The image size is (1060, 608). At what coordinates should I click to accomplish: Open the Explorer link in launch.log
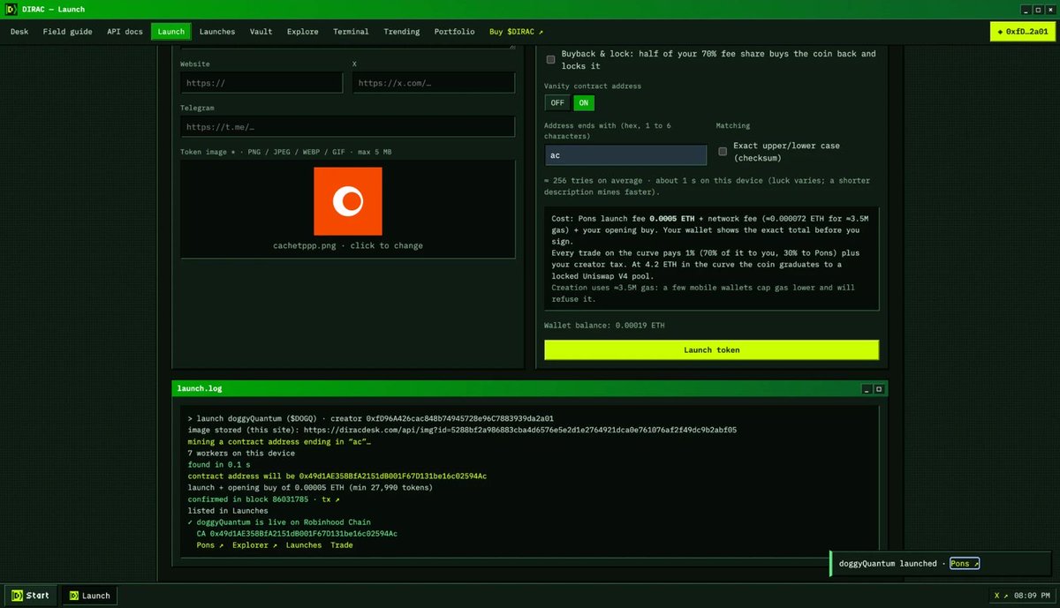click(x=254, y=544)
